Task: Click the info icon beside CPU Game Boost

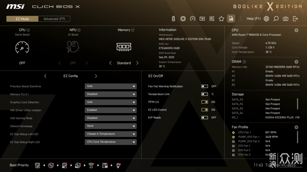Action: tap(28, 30)
